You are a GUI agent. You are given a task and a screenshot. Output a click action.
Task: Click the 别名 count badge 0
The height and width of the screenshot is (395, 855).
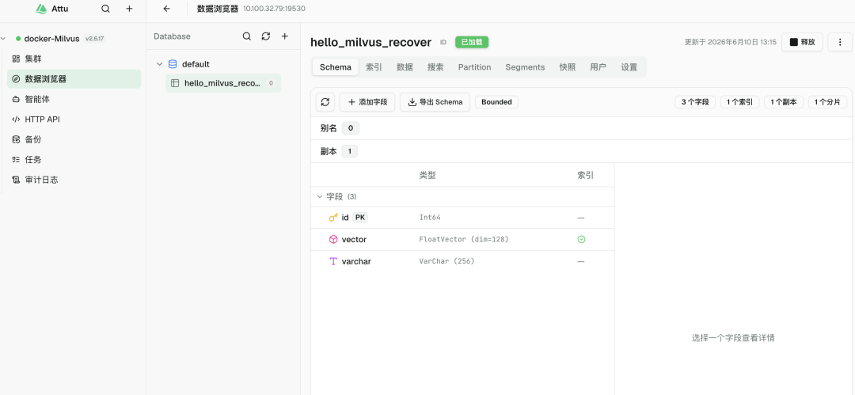point(351,129)
